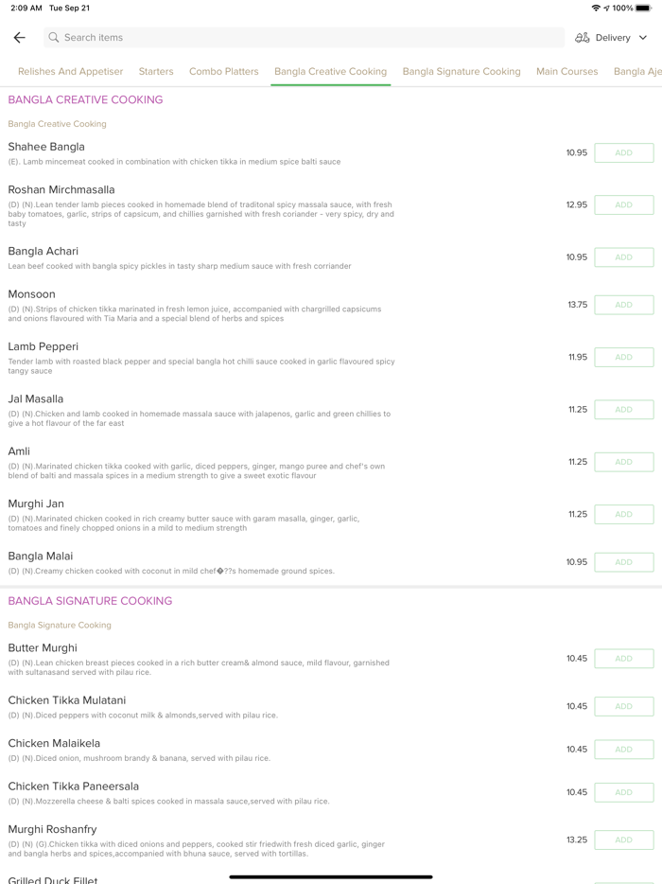The height and width of the screenshot is (884, 662).
Task: Add Roshan Mirchmasalla to basket
Action: [623, 204]
